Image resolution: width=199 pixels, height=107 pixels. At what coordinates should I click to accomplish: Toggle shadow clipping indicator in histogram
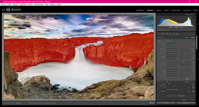tap(158, 18)
